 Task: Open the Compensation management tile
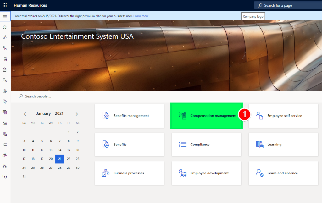(207, 116)
